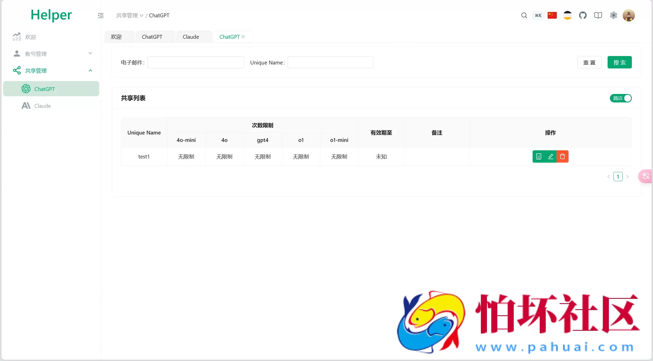This screenshot has width=653, height=361.
Task: Open the settings gear icon
Action: (614, 15)
